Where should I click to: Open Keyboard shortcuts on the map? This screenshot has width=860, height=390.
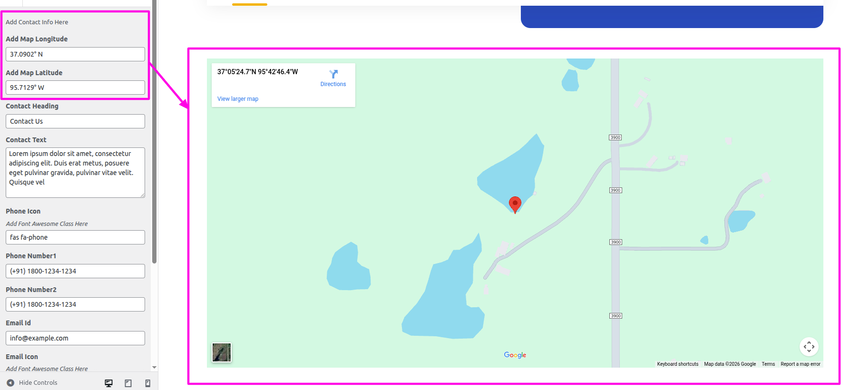click(677, 364)
